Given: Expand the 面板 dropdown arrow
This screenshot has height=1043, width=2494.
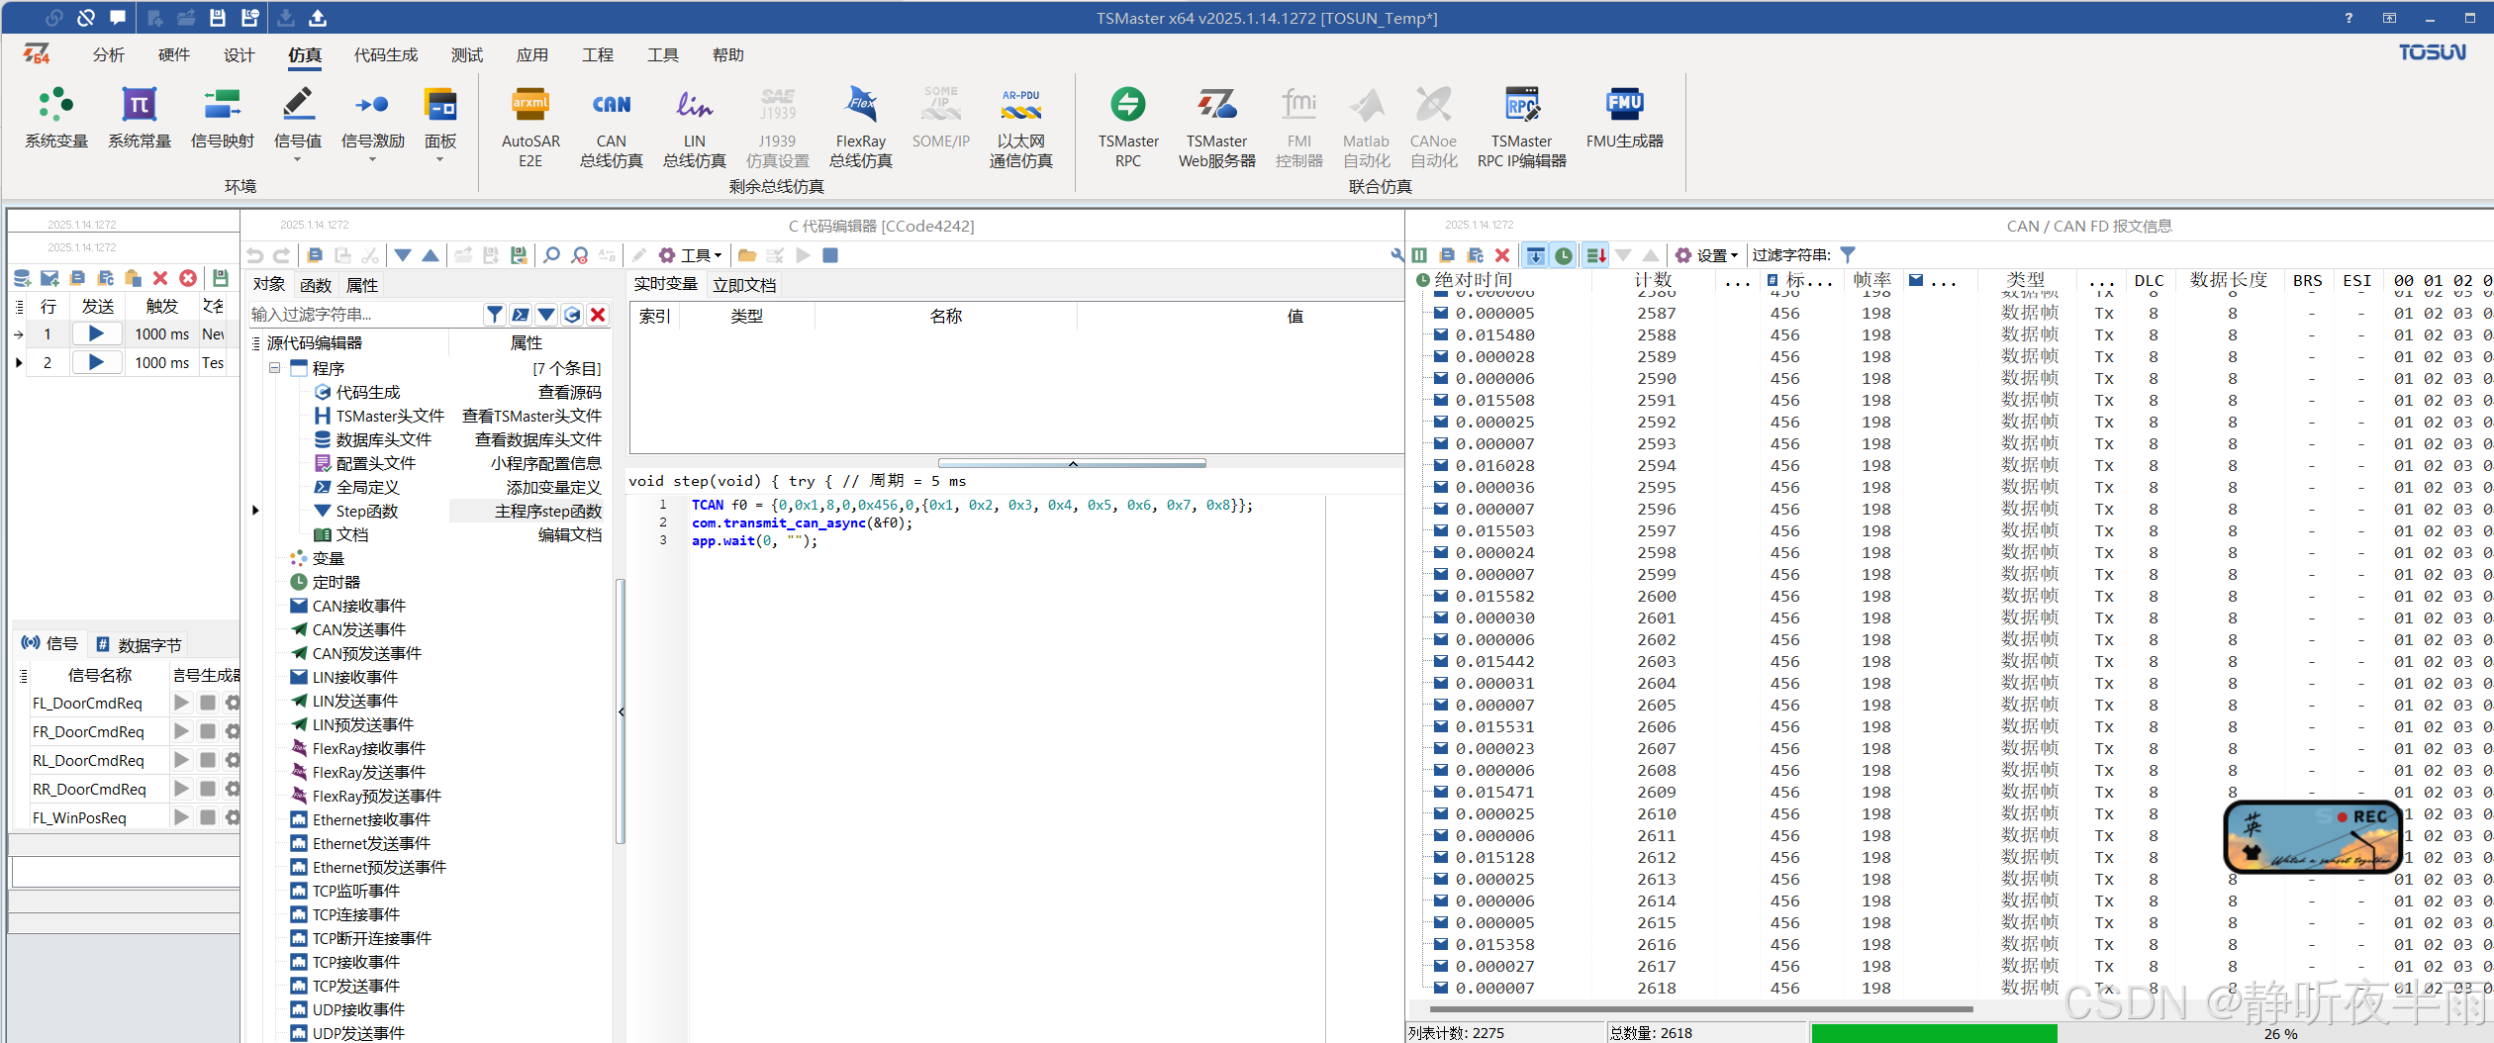Looking at the screenshot, I should pyautogui.click(x=440, y=159).
